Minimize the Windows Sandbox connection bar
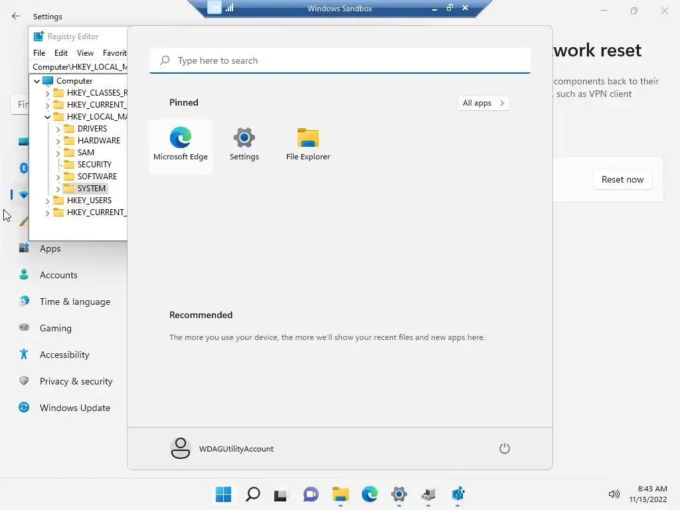 (434, 8)
